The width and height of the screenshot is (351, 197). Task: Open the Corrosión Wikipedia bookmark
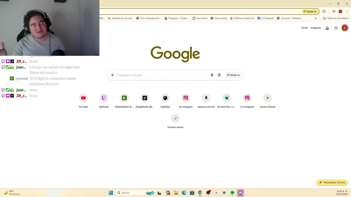point(289,18)
